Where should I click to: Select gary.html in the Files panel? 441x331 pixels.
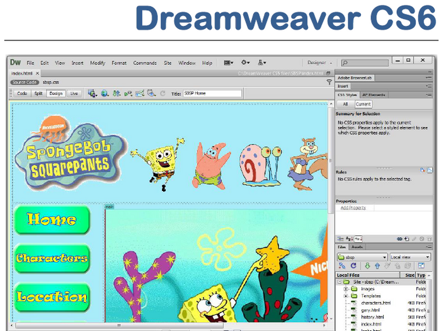point(370,310)
